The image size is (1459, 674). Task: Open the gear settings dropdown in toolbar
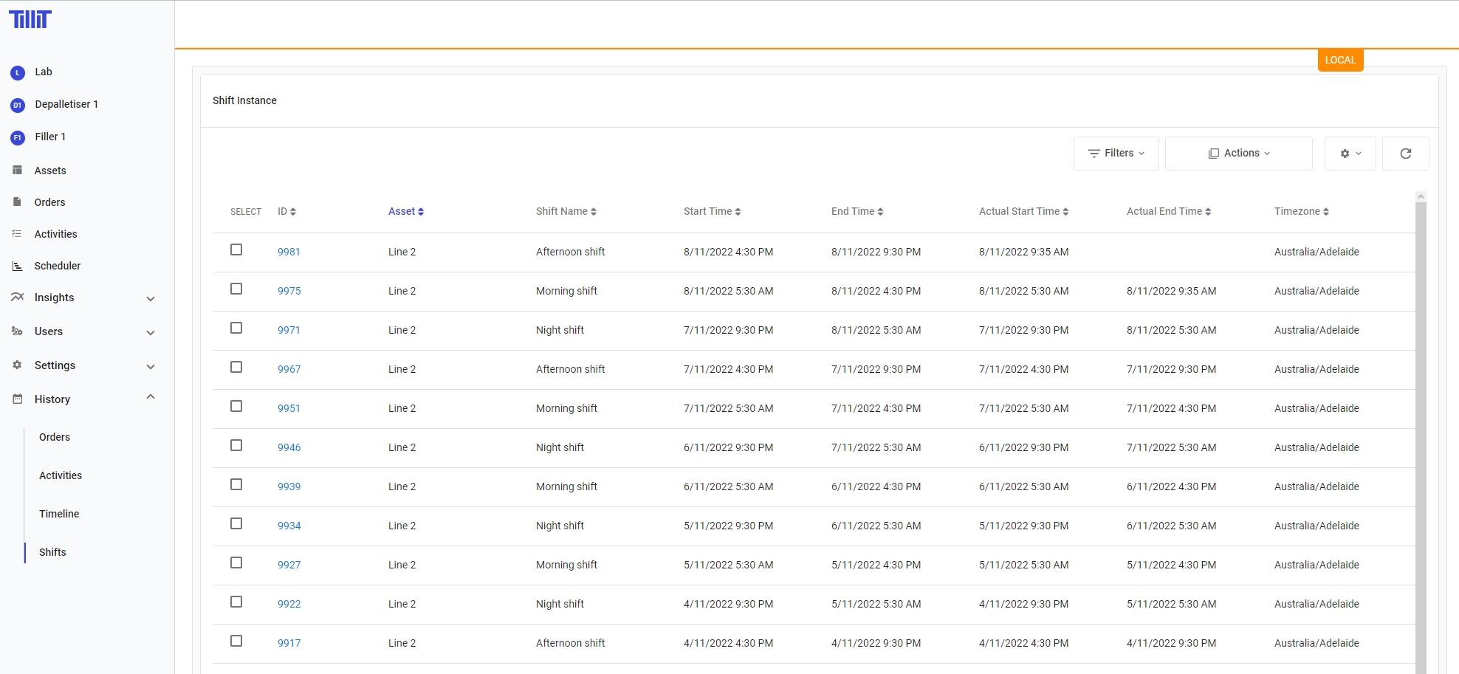click(1350, 154)
